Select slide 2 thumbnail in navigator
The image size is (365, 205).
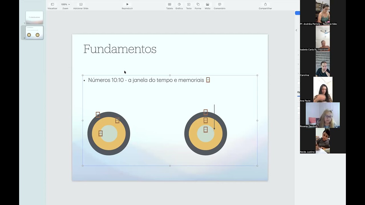pos(34,32)
